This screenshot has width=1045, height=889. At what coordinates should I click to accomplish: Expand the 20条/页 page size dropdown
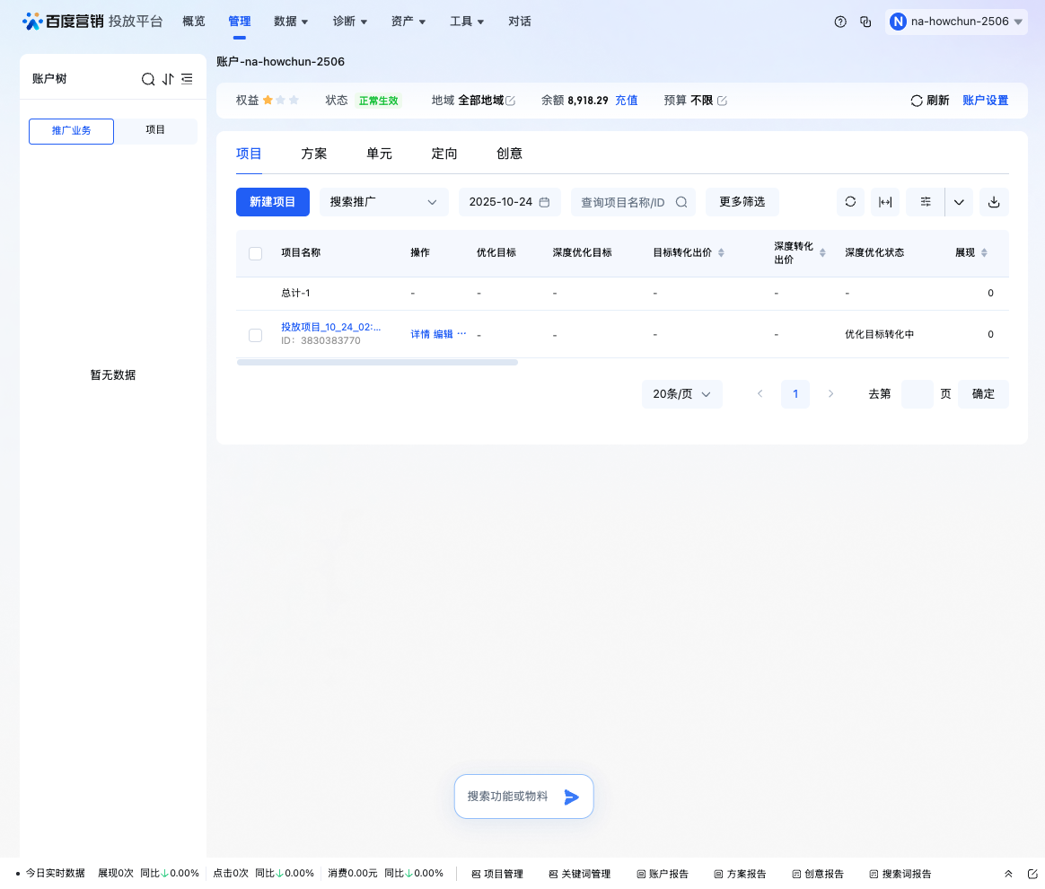coord(681,393)
